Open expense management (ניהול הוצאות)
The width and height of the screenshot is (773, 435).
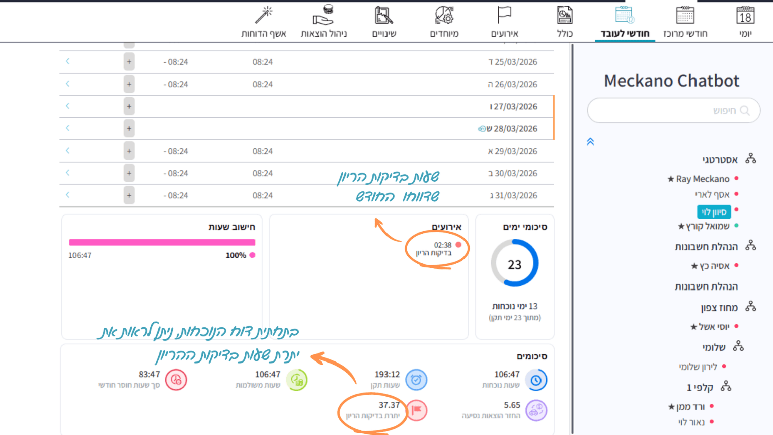click(x=324, y=22)
